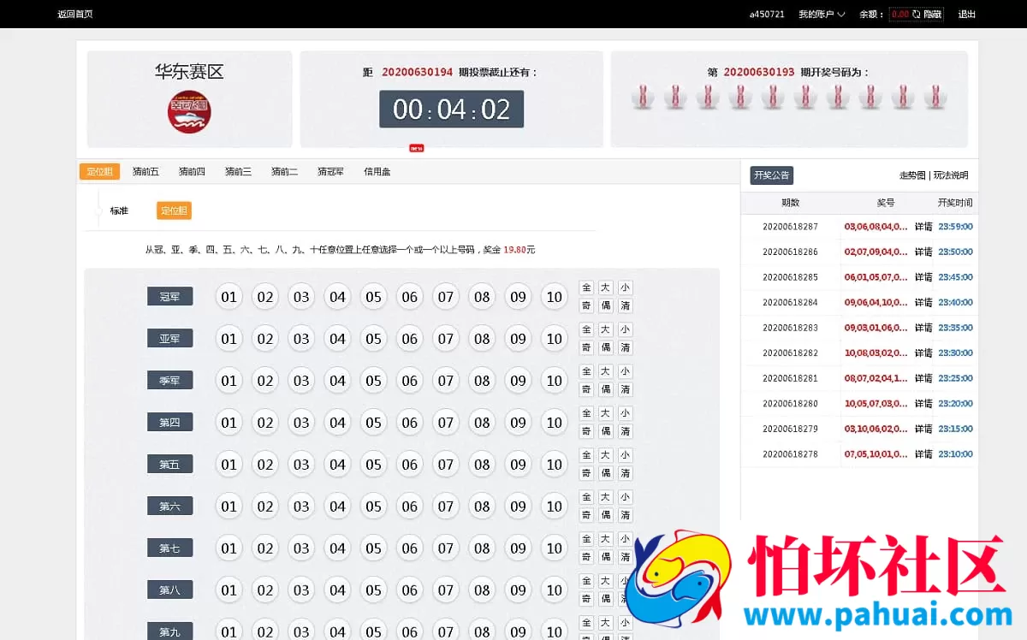This screenshot has height=640, width=1027.
Task: Click the 华东赛区 red boat logo
Action: click(189, 112)
